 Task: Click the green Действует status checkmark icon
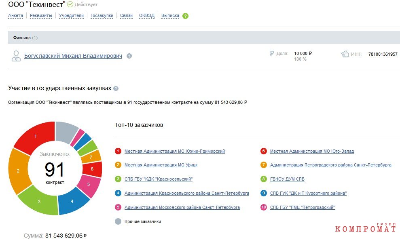[x=70, y=4]
